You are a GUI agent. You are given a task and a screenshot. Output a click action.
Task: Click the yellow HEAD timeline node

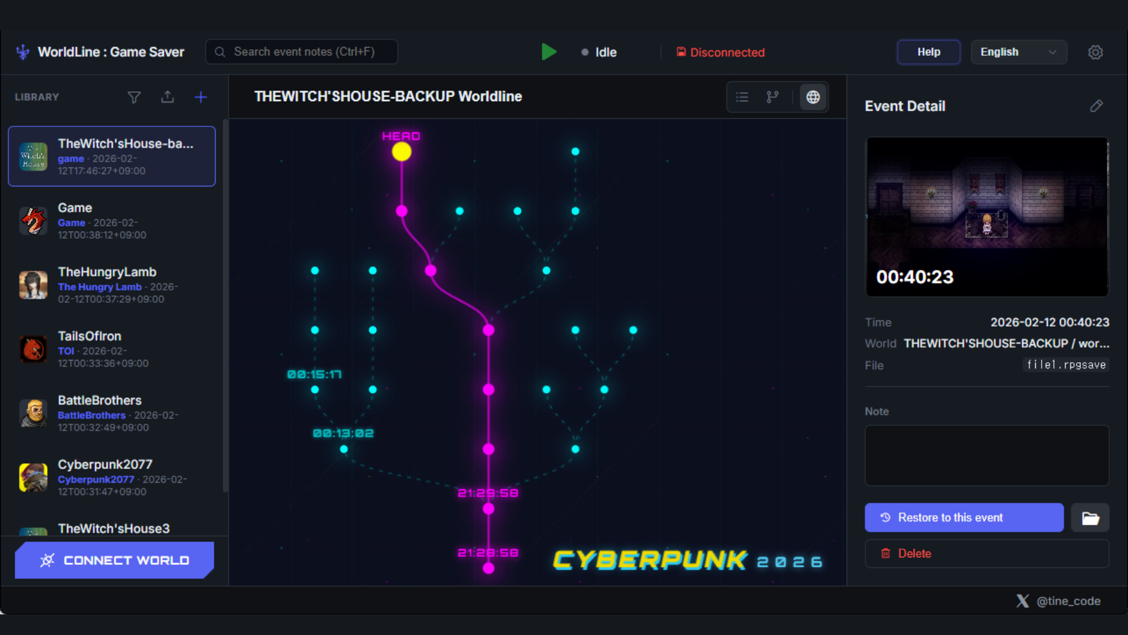402,152
